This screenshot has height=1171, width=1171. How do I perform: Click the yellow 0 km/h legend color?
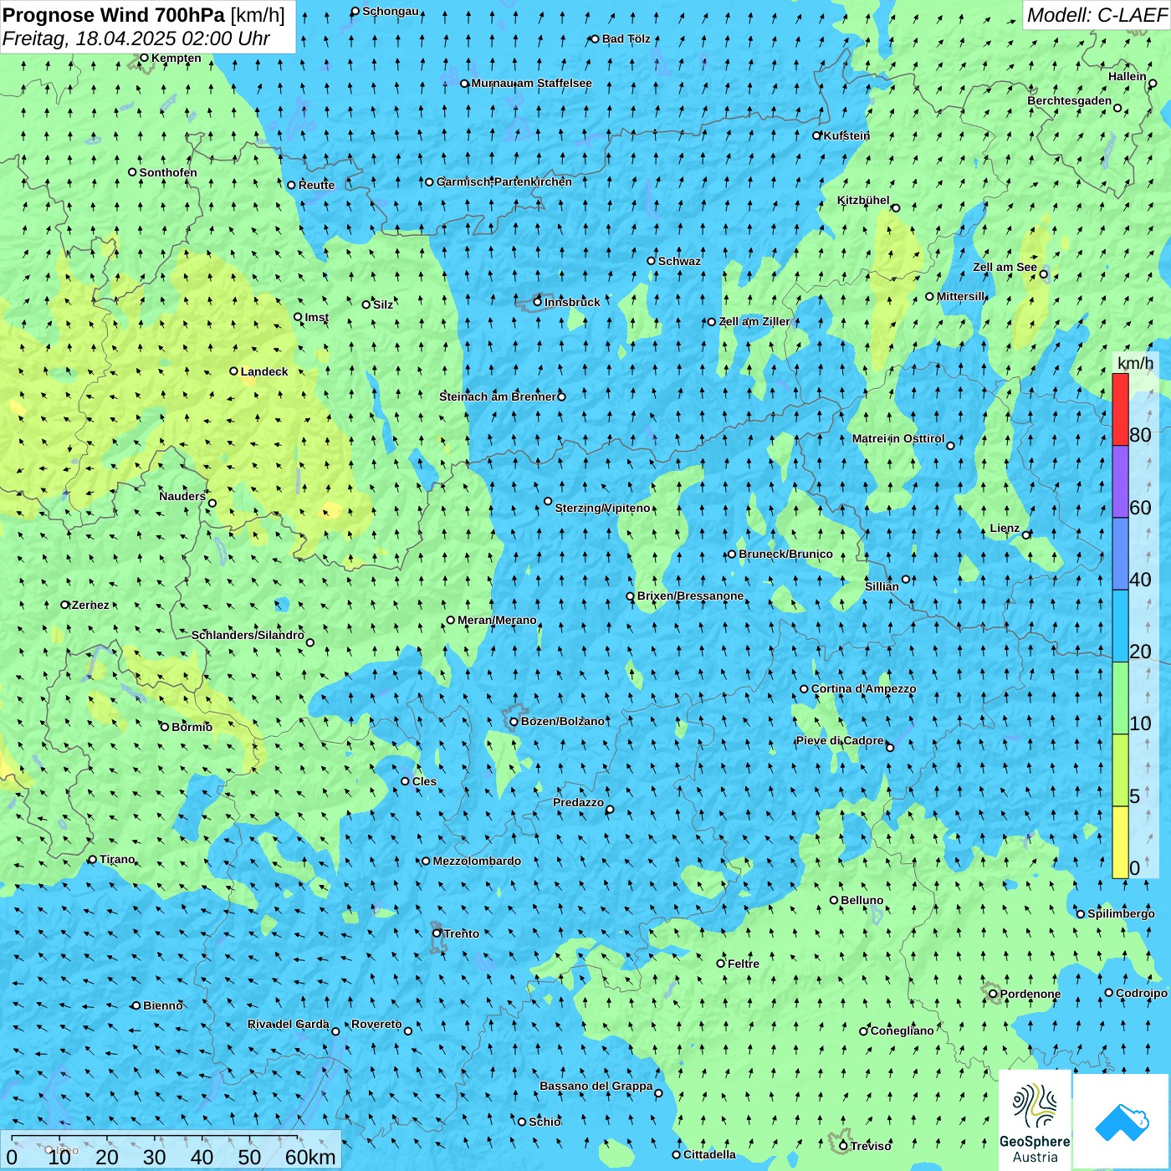(1120, 842)
